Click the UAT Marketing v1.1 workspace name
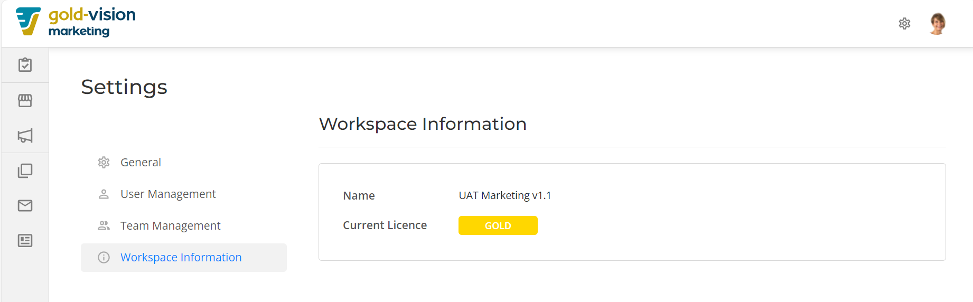Image resolution: width=973 pixels, height=302 pixels. [505, 195]
